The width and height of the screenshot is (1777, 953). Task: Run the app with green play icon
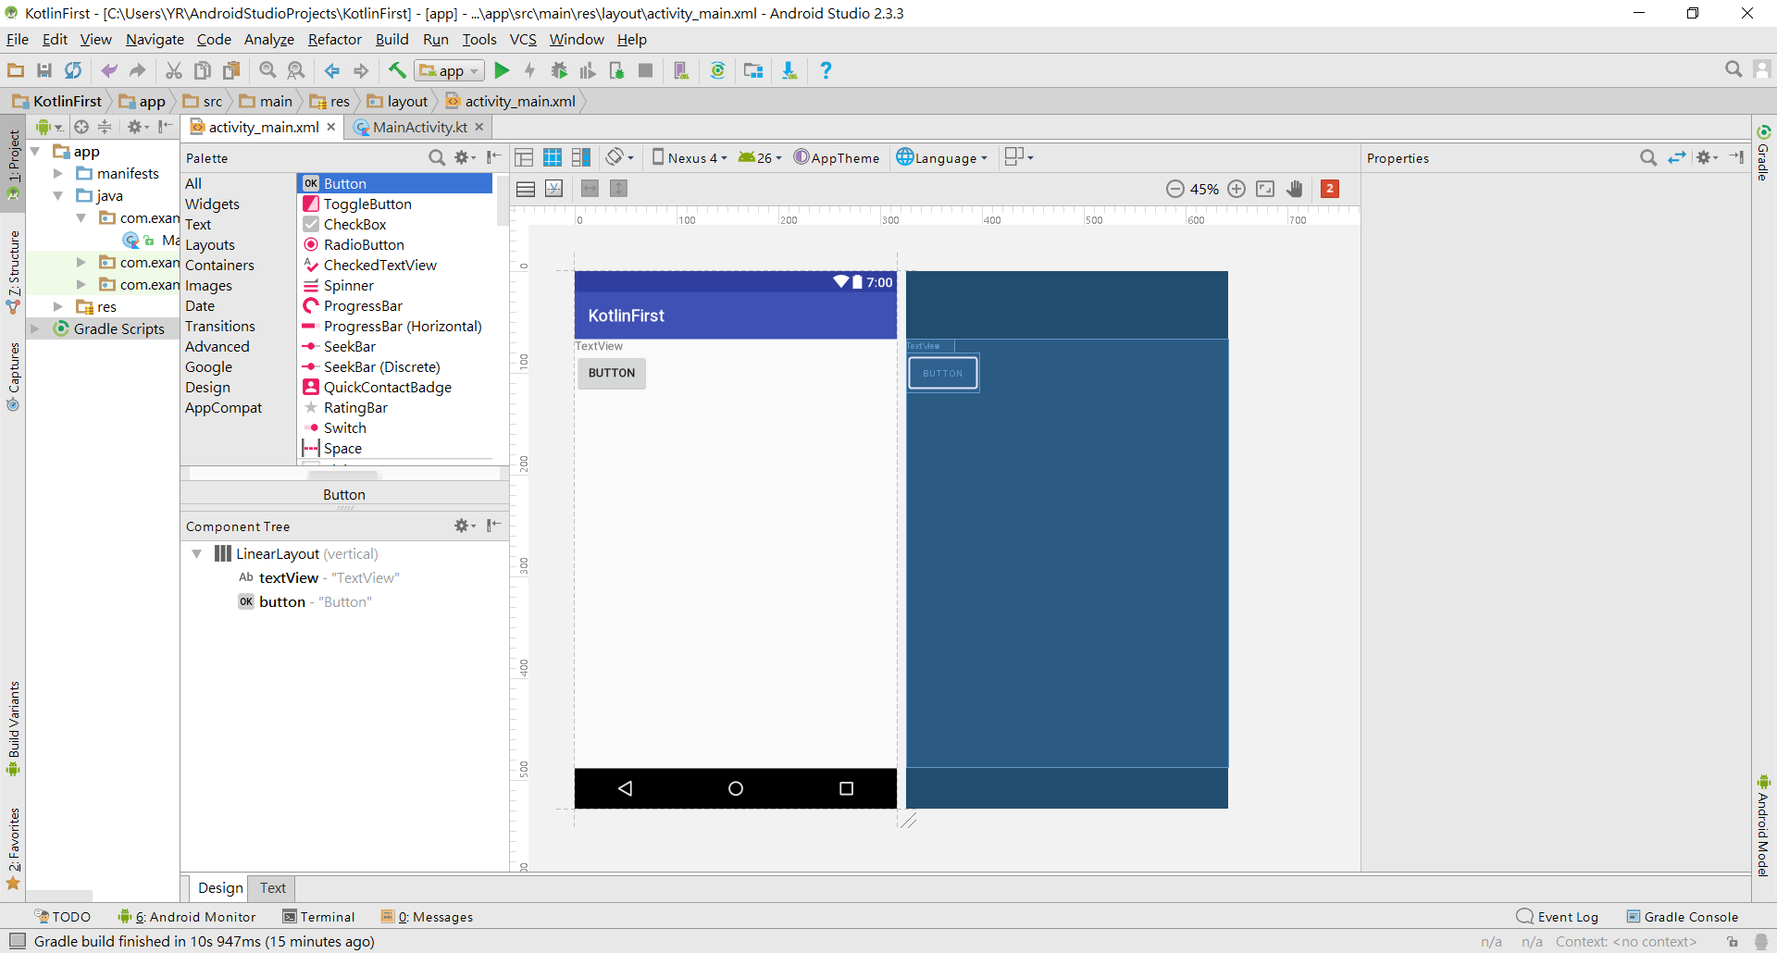tap(502, 70)
